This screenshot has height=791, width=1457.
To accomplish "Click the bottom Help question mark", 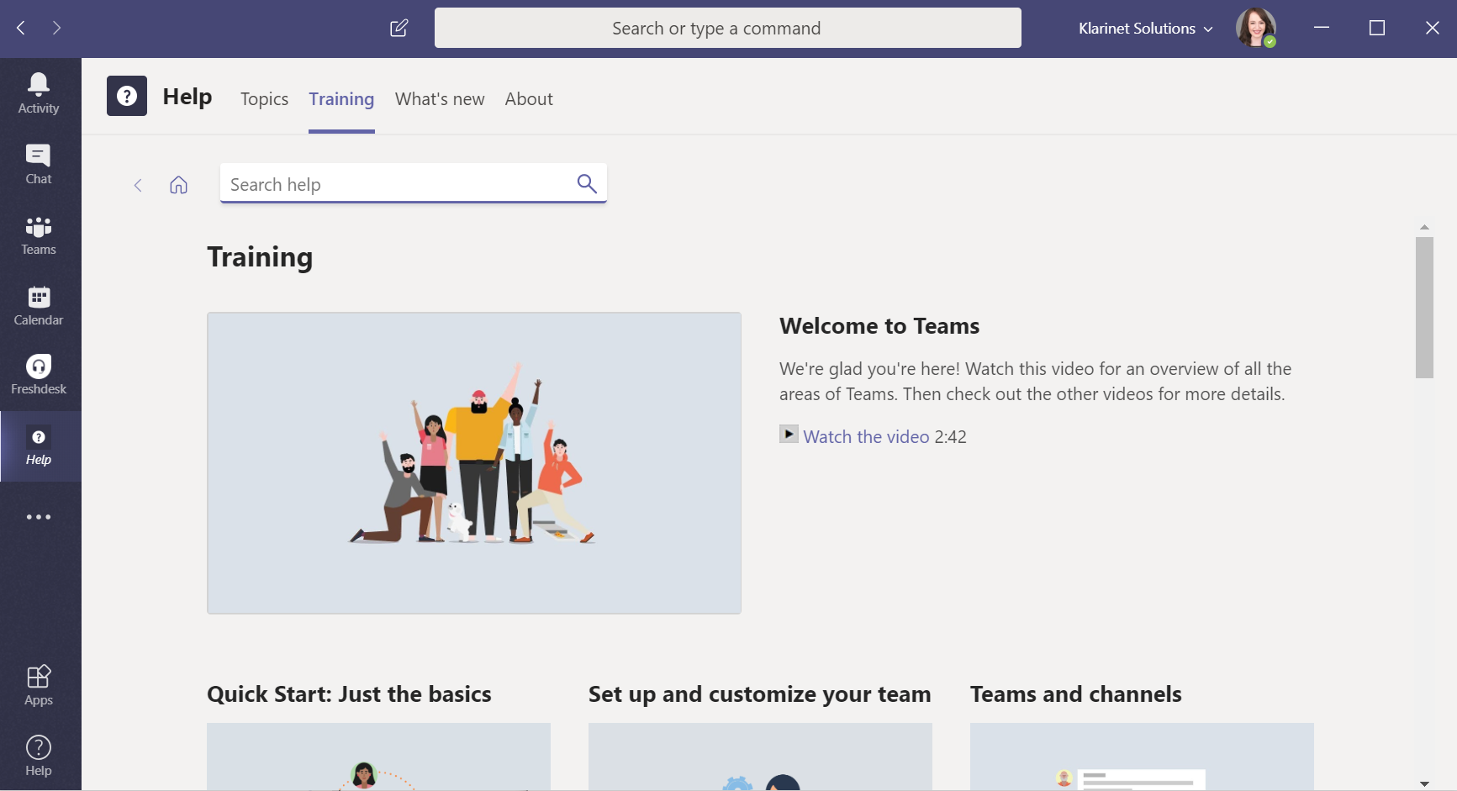I will click(39, 756).
